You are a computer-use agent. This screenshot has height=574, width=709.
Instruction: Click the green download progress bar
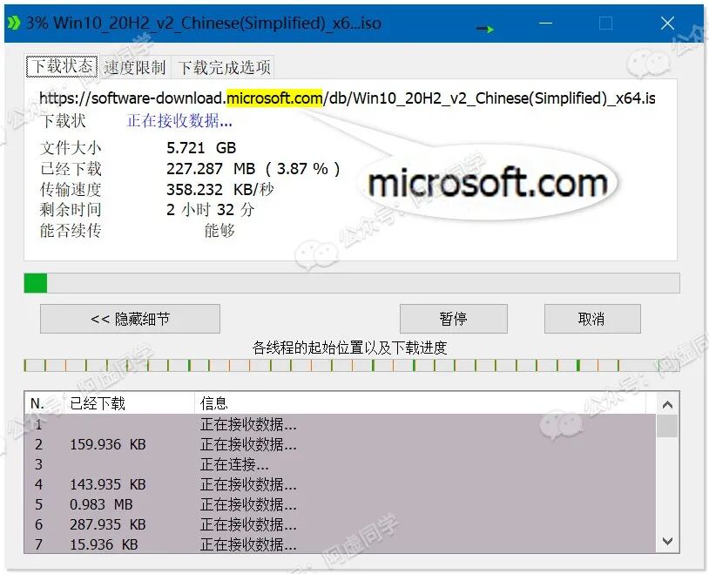tap(352, 283)
